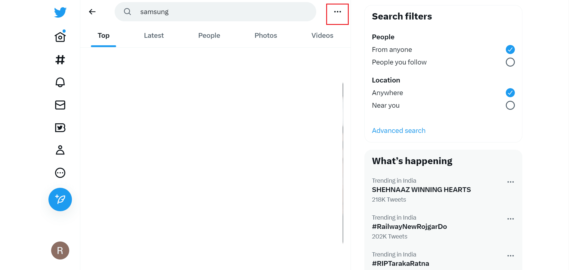Select the Anywhere location radio button
This screenshot has width=569, height=270.
coord(510,93)
